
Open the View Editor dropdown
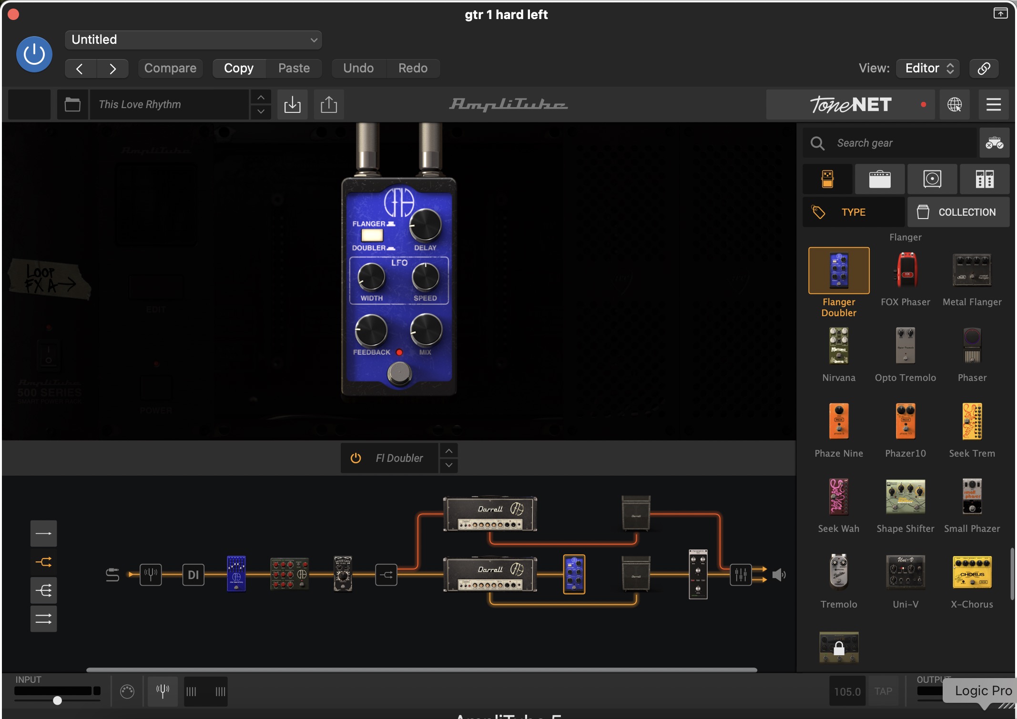tap(928, 68)
